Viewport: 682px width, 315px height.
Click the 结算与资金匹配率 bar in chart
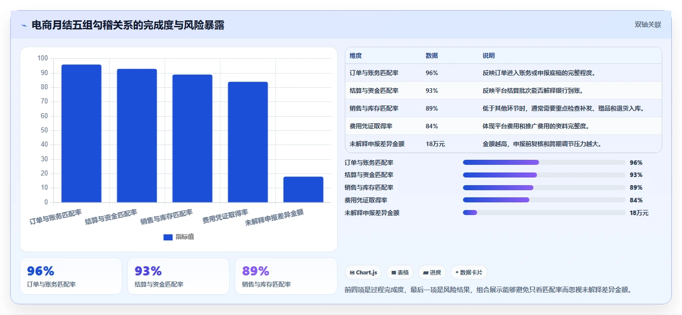(x=137, y=135)
